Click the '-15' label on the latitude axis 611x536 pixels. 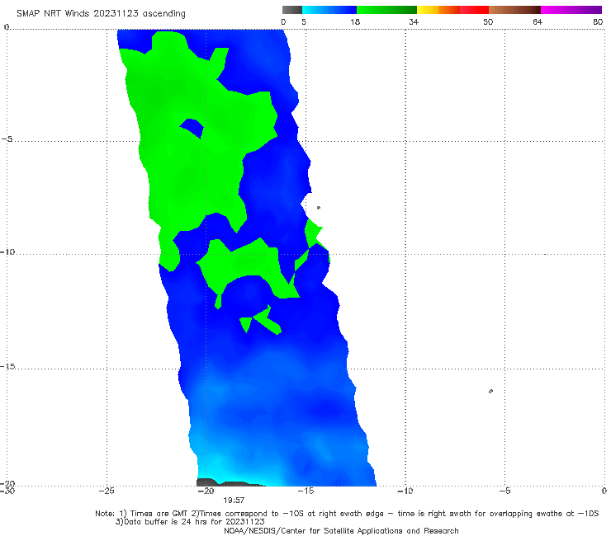pos(7,367)
